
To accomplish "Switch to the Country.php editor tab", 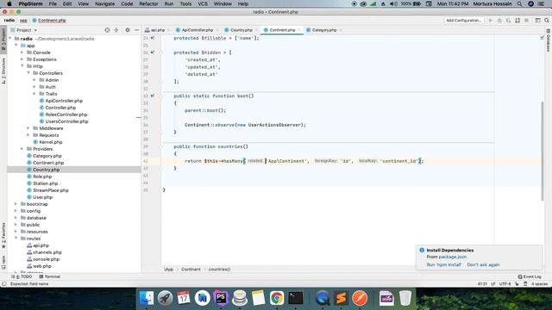I will [x=241, y=30].
